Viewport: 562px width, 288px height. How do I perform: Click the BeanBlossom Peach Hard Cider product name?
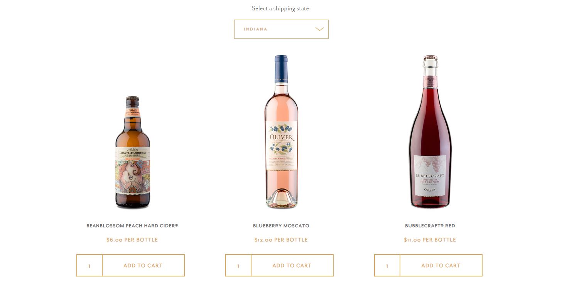[132, 226]
